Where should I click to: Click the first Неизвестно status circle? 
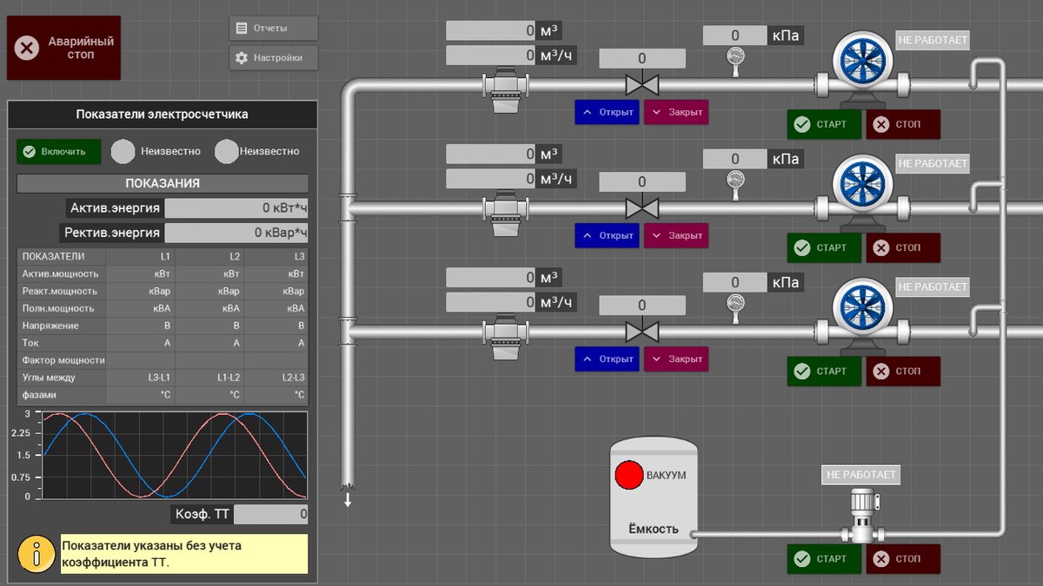pyautogui.click(x=123, y=151)
